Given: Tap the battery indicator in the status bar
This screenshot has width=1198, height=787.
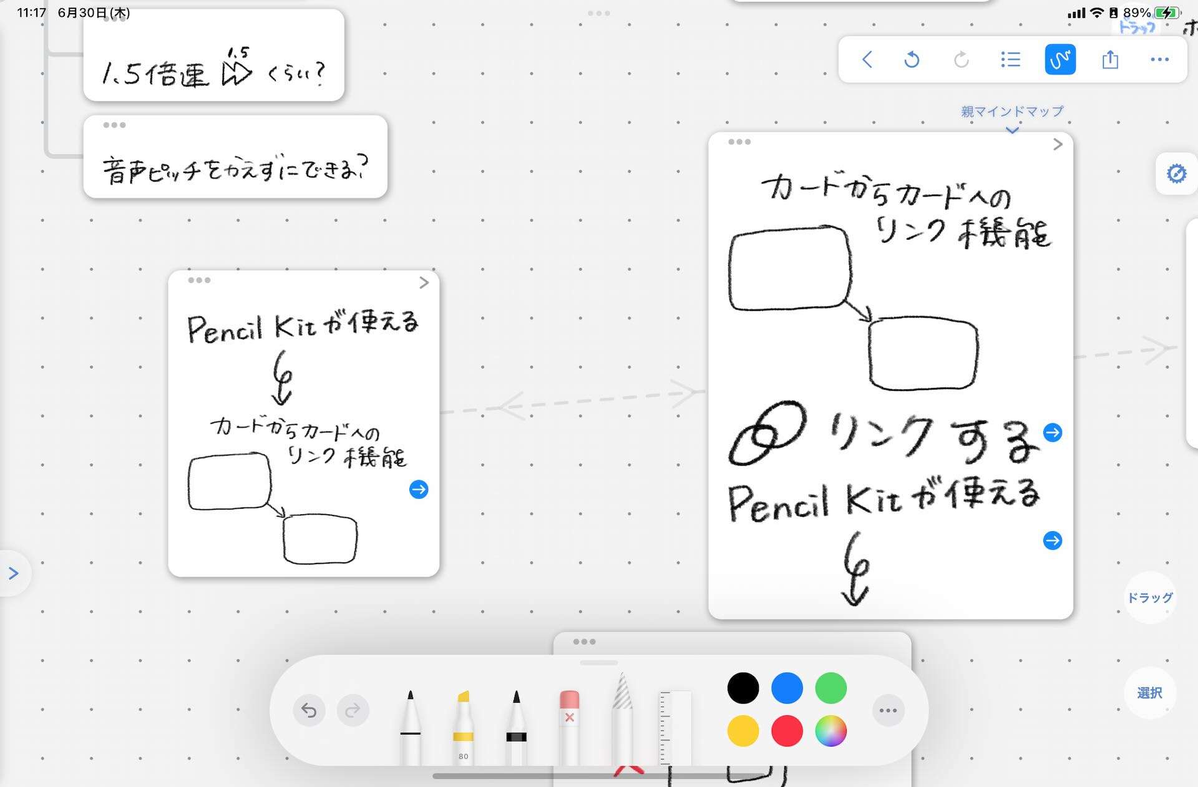Looking at the screenshot, I should [1166, 13].
